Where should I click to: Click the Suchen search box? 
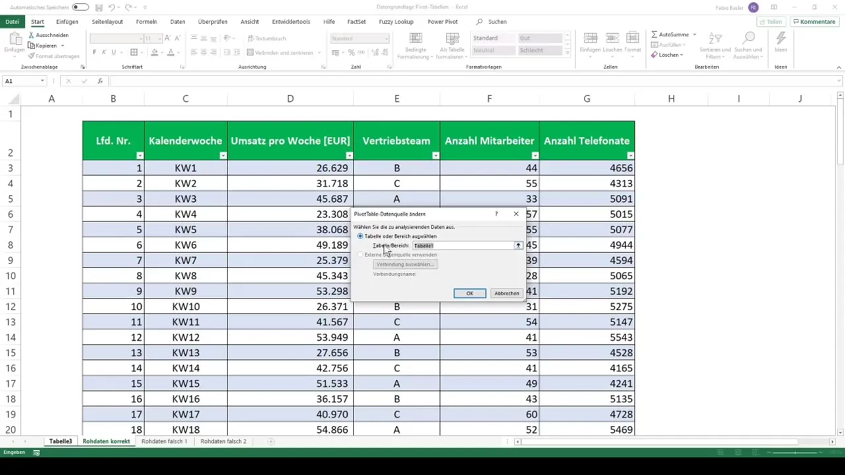492,22
